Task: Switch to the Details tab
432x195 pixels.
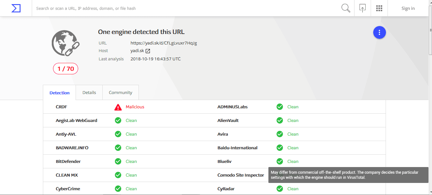Action: [x=89, y=92]
